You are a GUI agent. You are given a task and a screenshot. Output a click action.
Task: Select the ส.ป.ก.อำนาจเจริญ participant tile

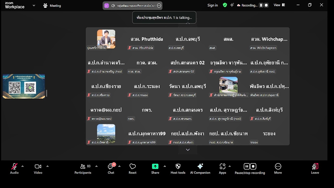click(x=106, y=63)
